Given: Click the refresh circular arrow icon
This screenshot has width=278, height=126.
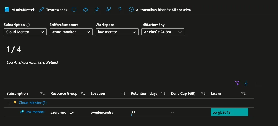Looking at the screenshot, I should point(74,10).
